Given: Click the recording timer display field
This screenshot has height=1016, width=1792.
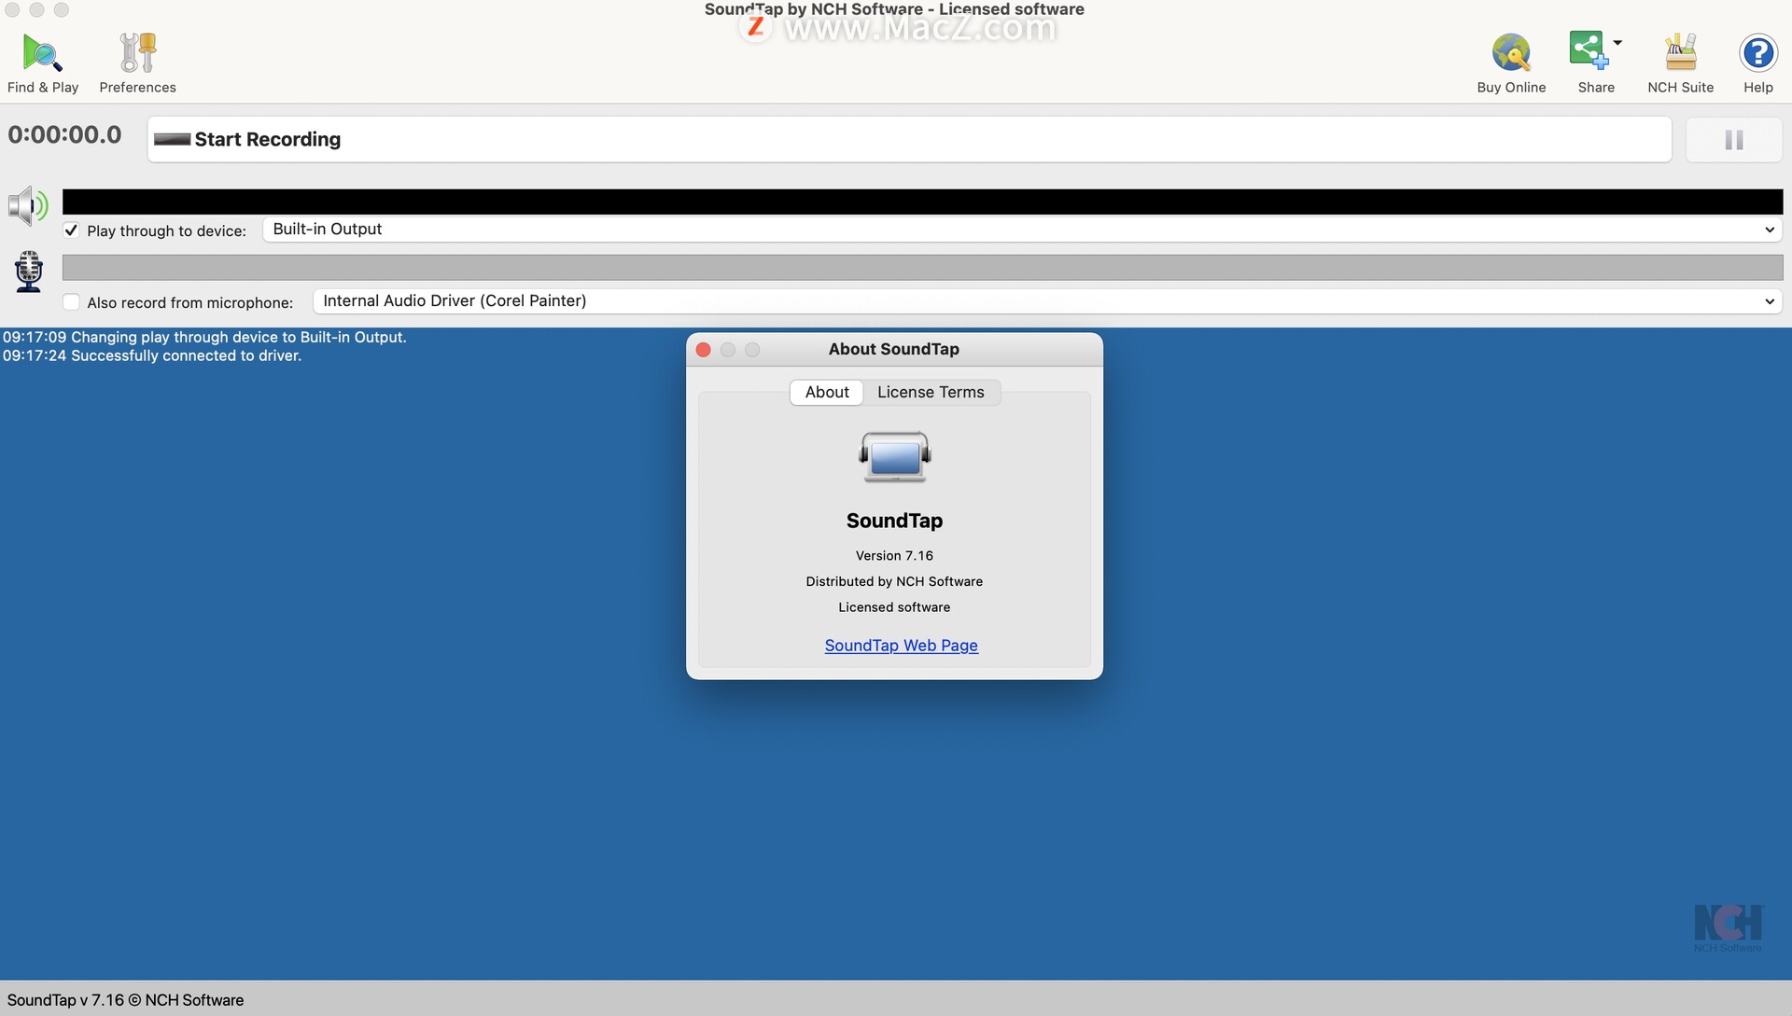Looking at the screenshot, I should tap(64, 132).
